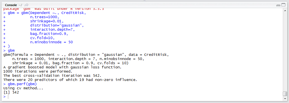Image resolution: width=289 pixels, height=103 pixels.
Task: Click the red package warning line
Action: coord(53,9)
